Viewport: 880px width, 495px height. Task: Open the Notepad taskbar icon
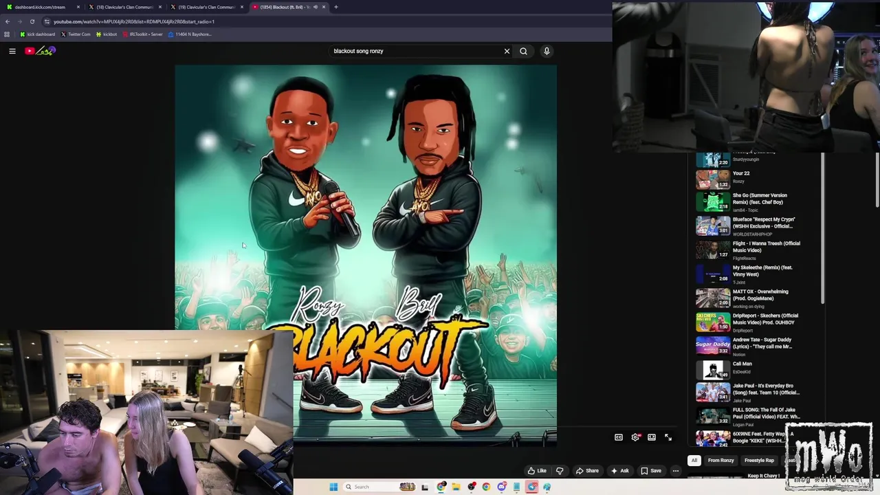click(516, 487)
